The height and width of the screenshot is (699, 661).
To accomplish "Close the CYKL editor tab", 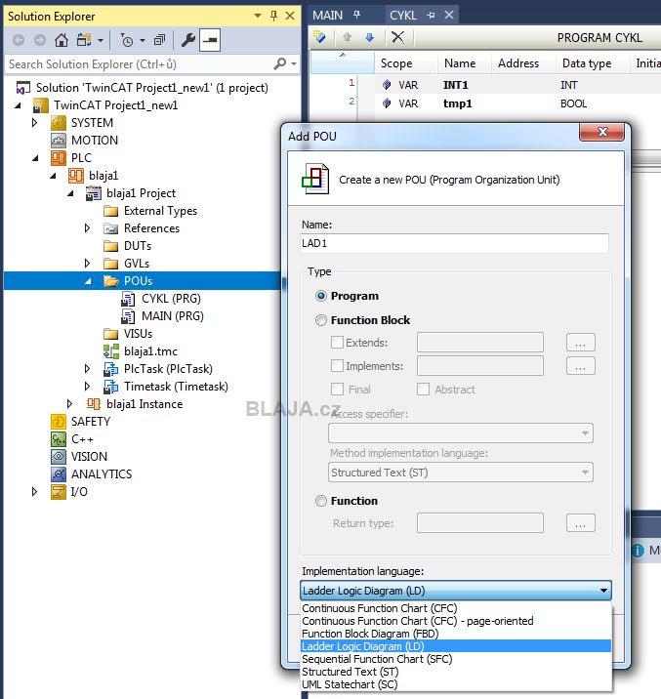I will pos(449,16).
